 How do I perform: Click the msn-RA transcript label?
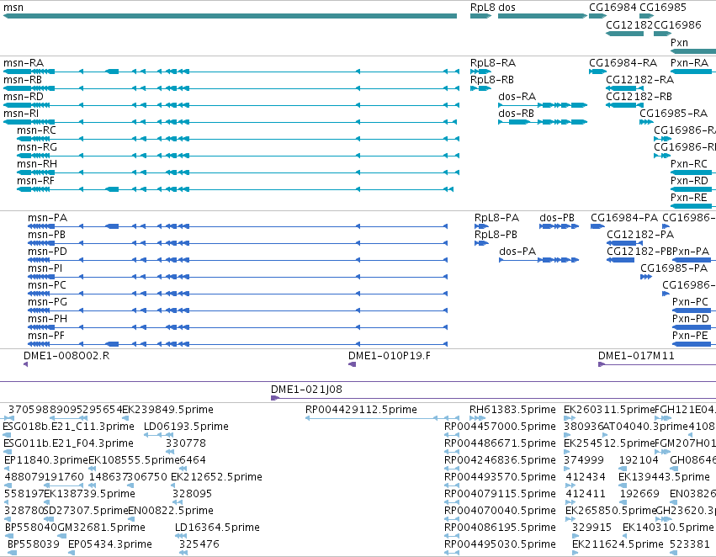(24, 63)
